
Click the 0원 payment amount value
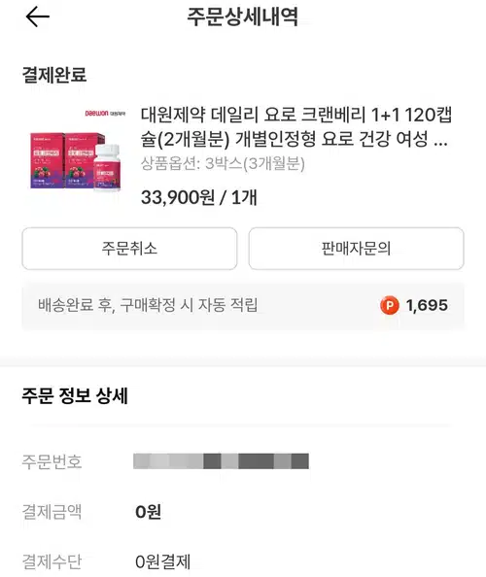(148, 512)
